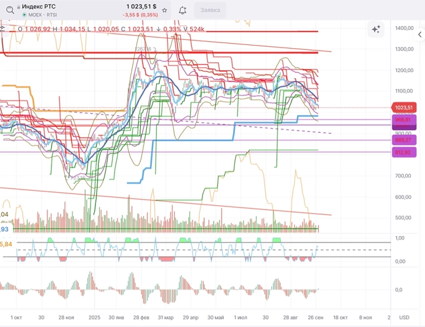Click the USD currency label
The width and height of the screenshot is (425, 327).
(404, 317)
